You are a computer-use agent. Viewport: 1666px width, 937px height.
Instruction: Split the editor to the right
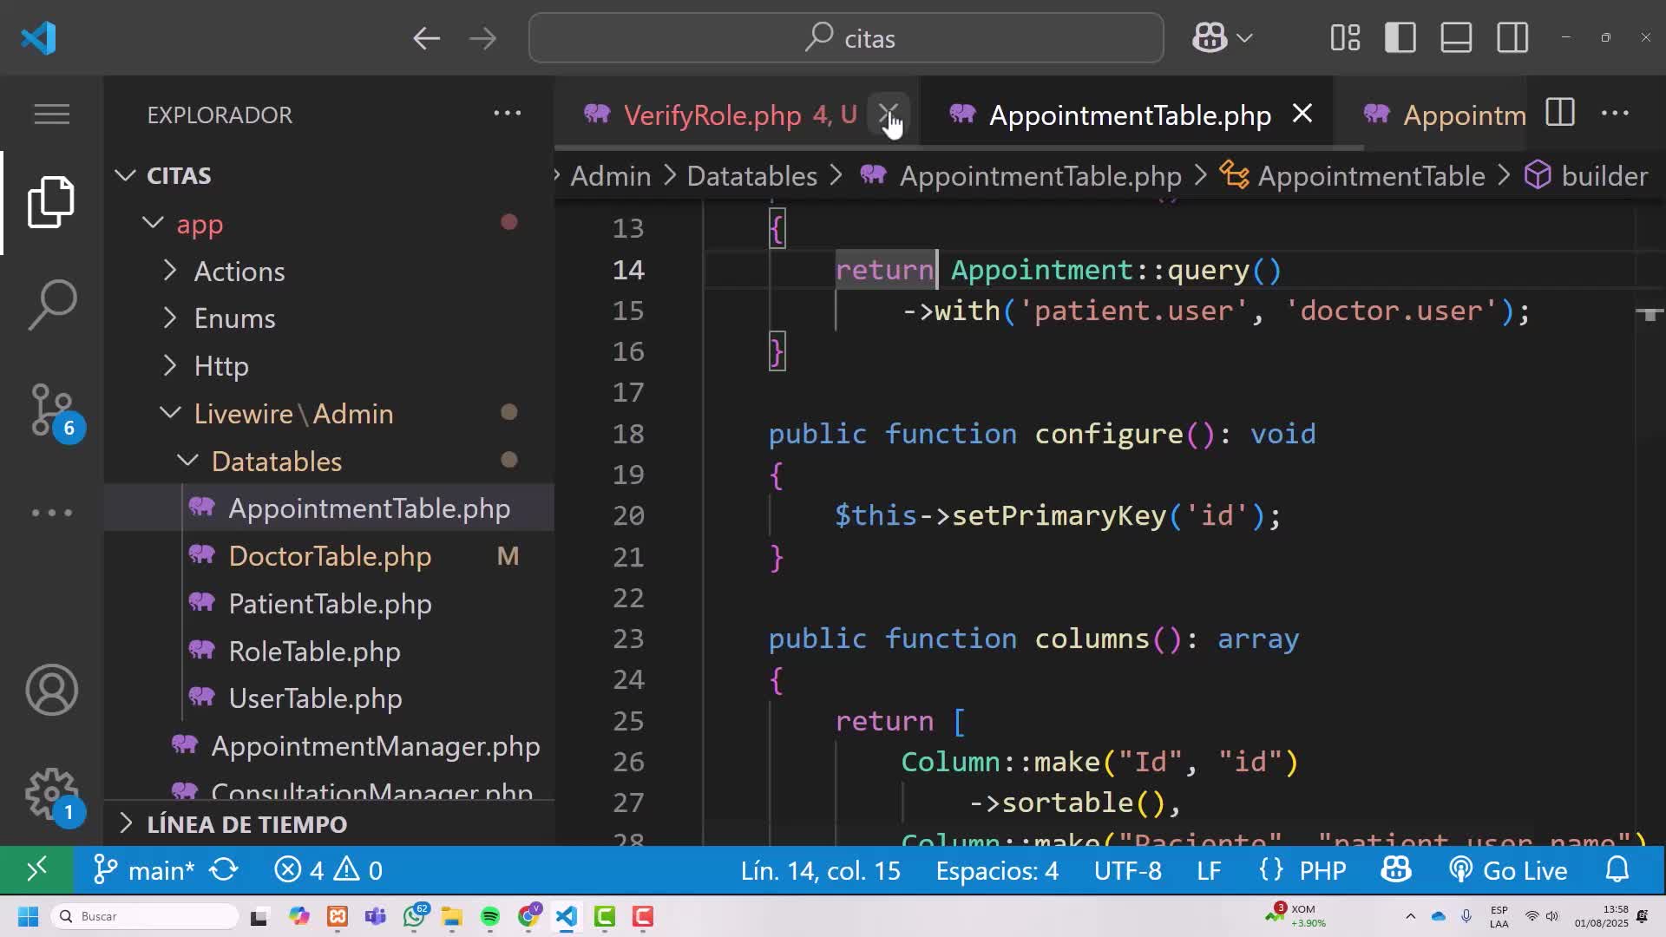click(x=1560, y=114)
